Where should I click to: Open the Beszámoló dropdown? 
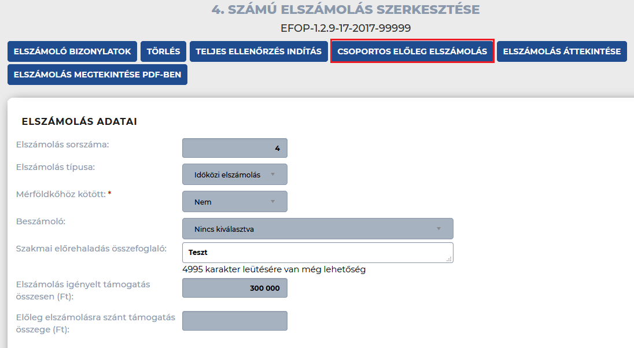pos(318,229)
